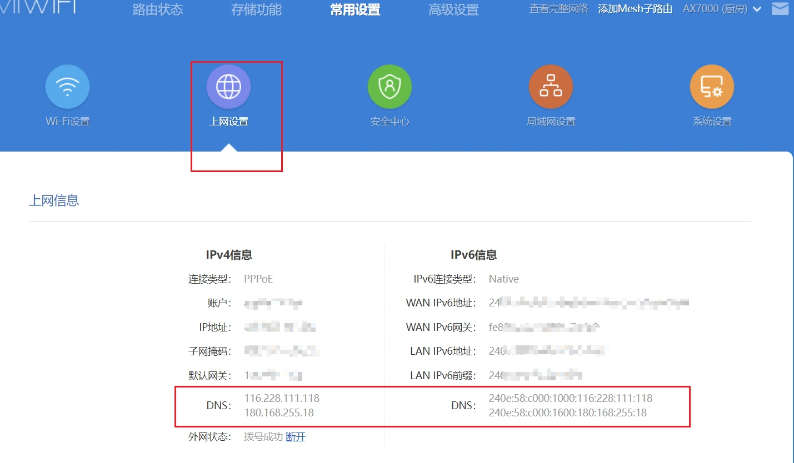Click the LAN IPv6地址 label
Viewport: 794px width, 463px height.
tap(443, 351)
